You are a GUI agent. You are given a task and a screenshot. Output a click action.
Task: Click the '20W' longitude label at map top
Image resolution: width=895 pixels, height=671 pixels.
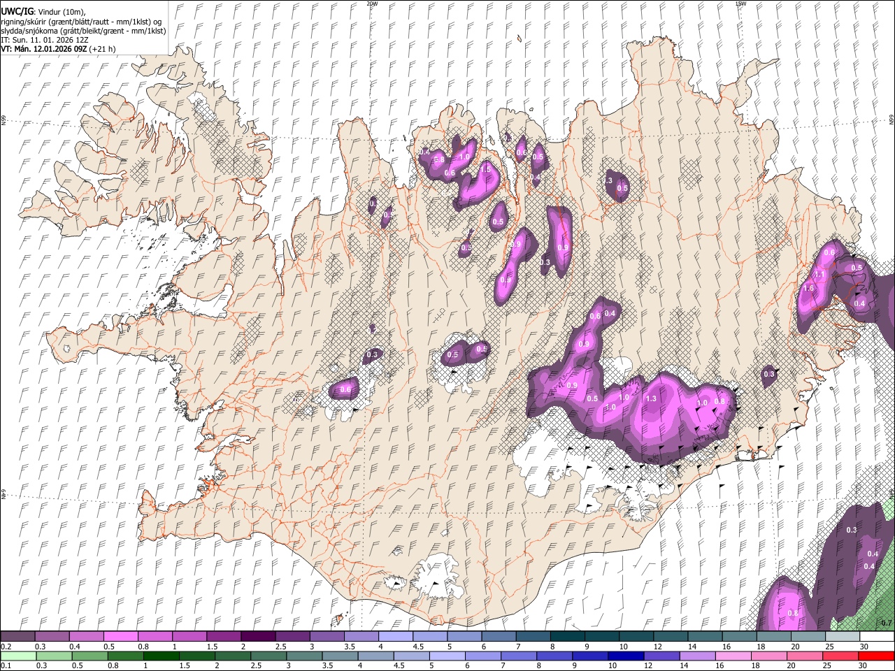(372, 3)
